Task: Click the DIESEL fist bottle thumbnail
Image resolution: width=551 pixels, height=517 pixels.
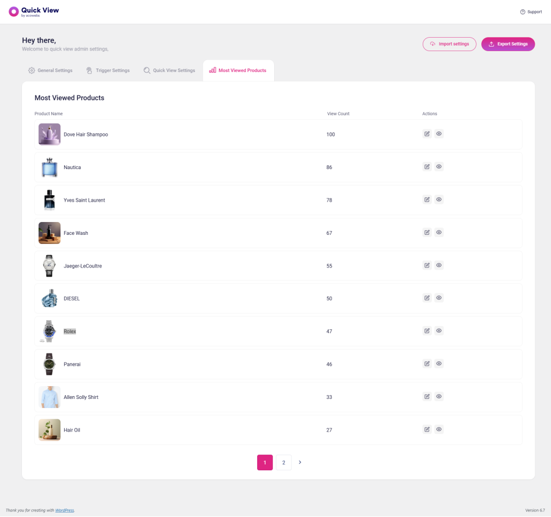Action: [50, 298]
